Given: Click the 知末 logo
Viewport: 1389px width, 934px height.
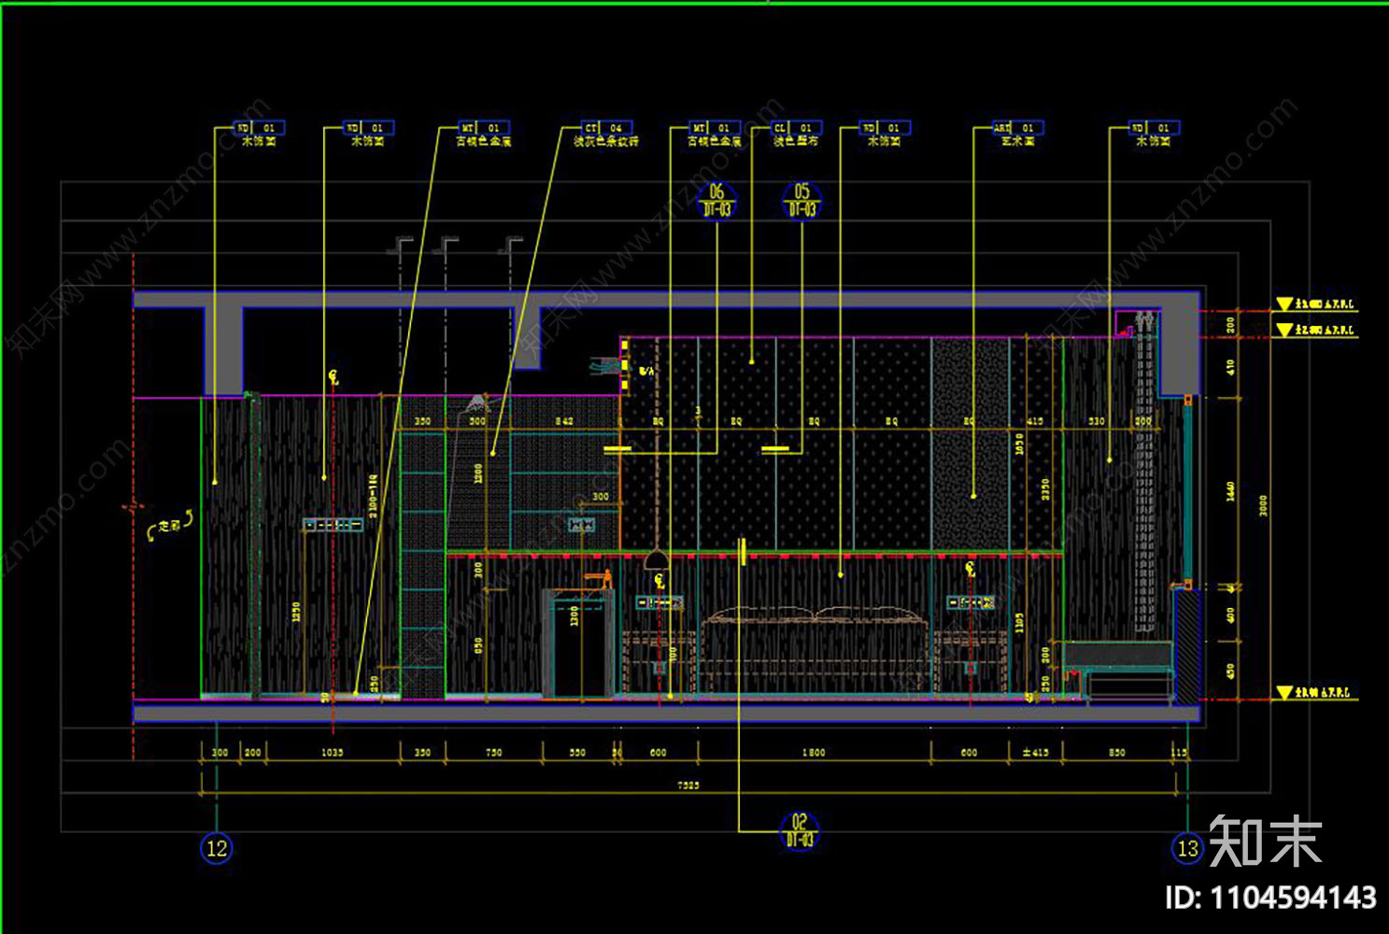Looking at the screenshot, I should click(1266, 841).
